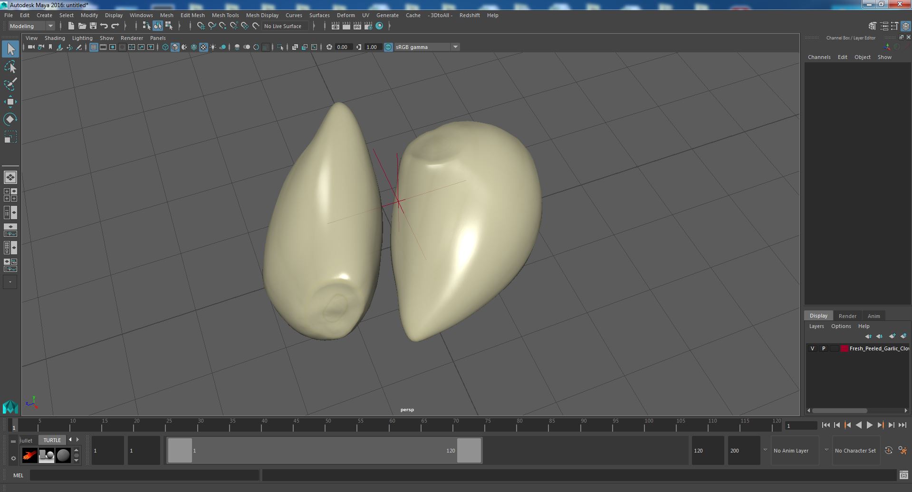Open the Channels menu in Channel Box
Image resolution: width=912 pixels, height=492 pixels.
tap(819, 57)
